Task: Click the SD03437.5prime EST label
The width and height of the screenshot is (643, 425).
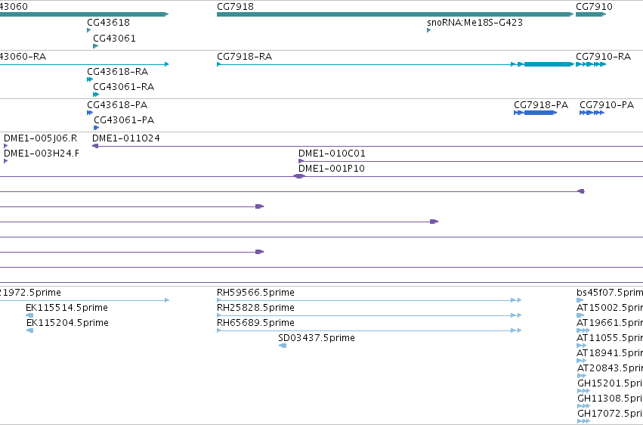Action: (317, 337)
